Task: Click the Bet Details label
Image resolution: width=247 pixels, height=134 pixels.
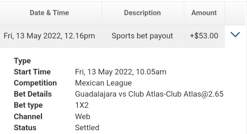Action: click(33, 94)
